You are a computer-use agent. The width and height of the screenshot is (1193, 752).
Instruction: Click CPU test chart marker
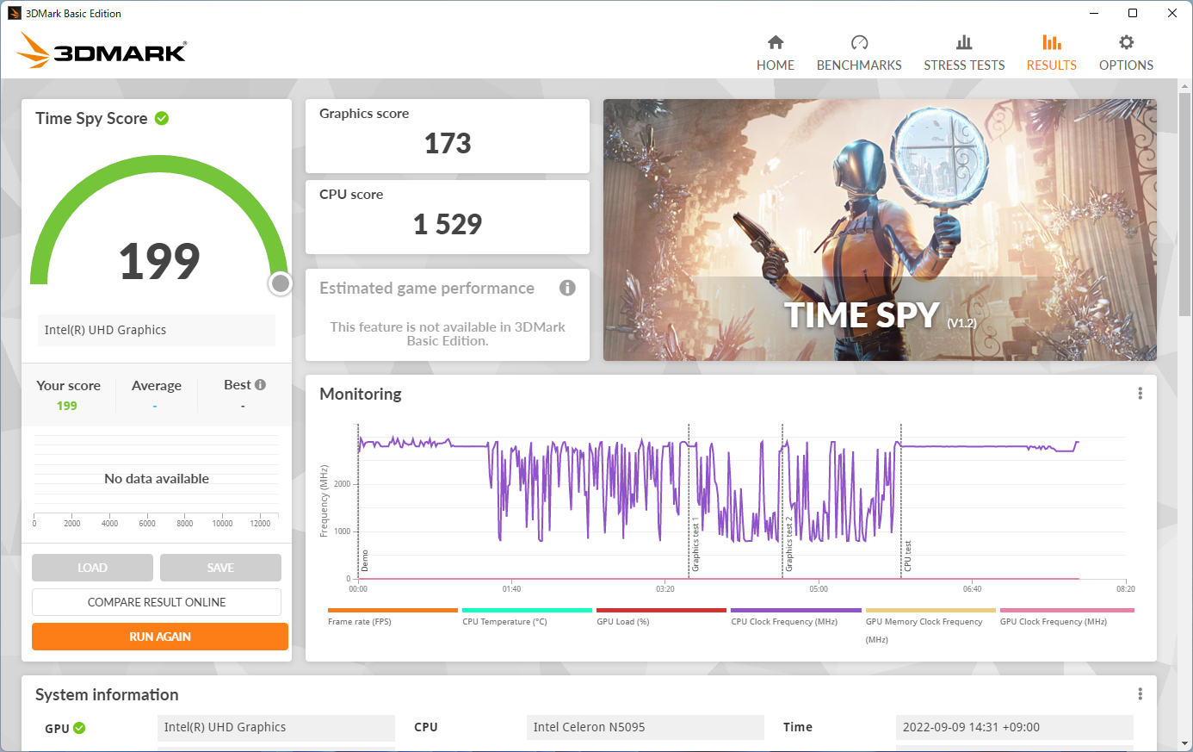[x=907, y=556]
